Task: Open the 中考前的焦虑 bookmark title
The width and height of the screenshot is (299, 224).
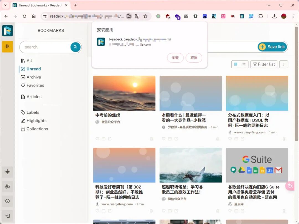Action: click(108, 115)
